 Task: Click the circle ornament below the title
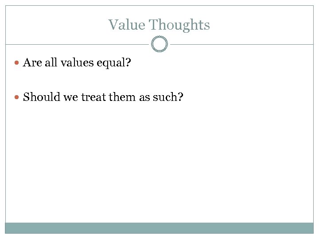click(159, 44)
